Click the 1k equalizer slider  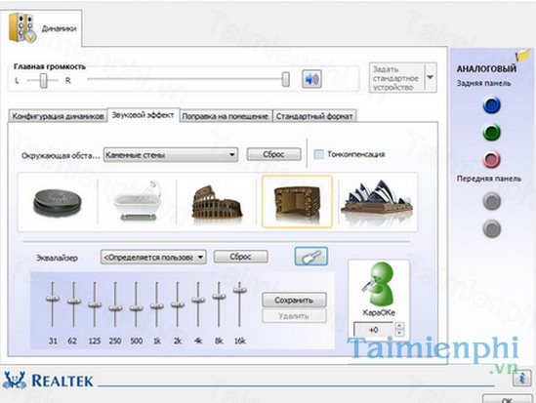tap(157, 306)
